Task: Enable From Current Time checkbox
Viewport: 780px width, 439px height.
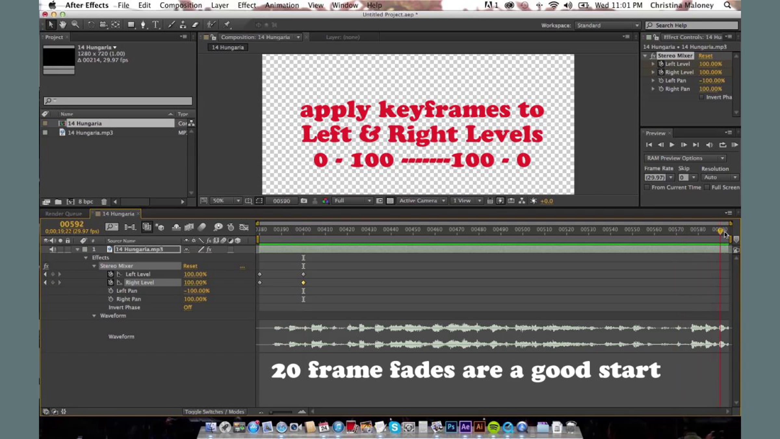Action: [647, 187]
